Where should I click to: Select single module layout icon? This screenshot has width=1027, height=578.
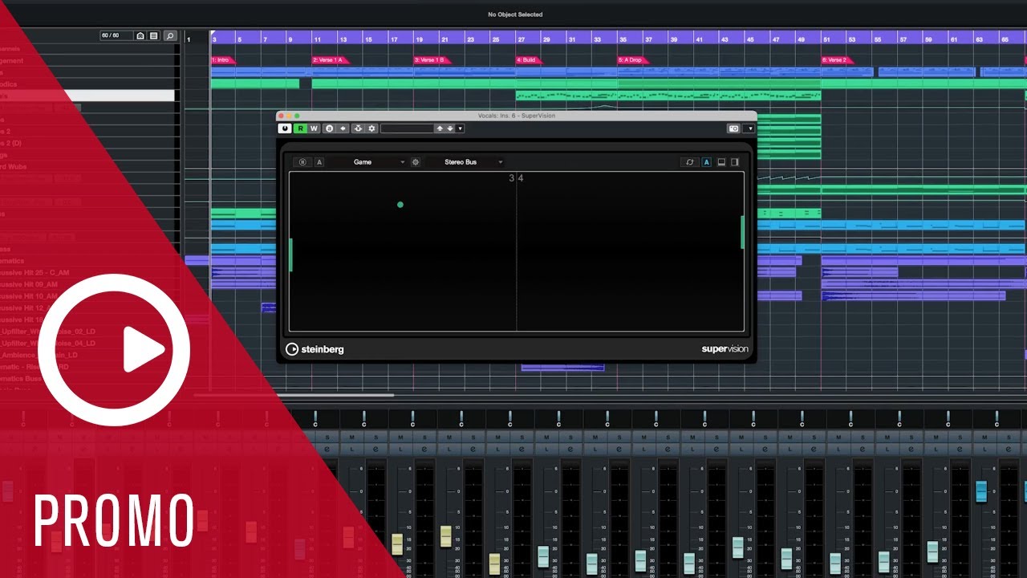click(x=721, y=162)
